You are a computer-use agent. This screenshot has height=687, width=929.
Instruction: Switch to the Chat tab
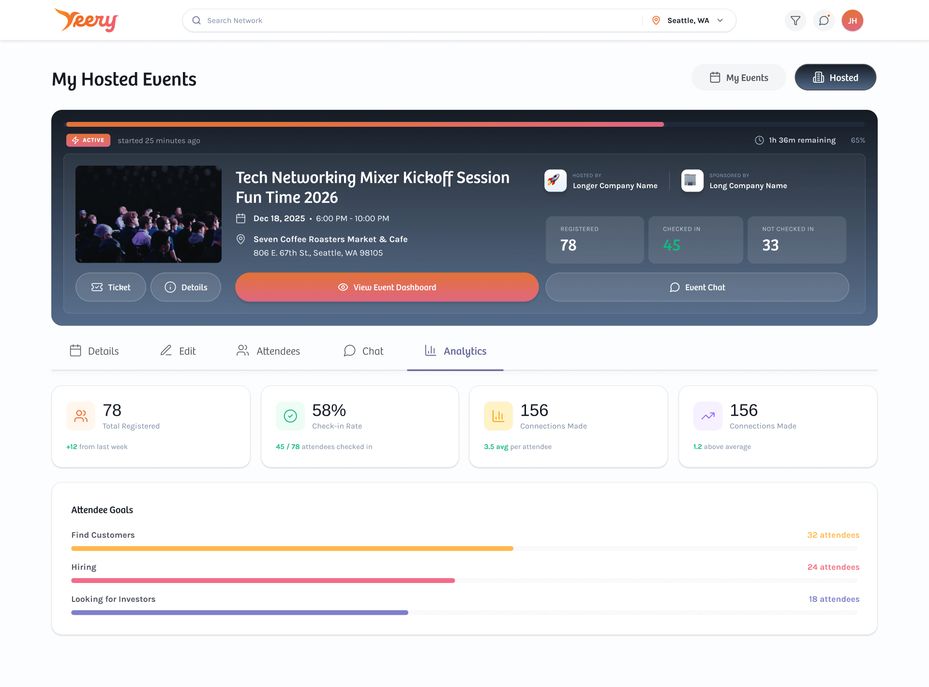pos(363,351)
